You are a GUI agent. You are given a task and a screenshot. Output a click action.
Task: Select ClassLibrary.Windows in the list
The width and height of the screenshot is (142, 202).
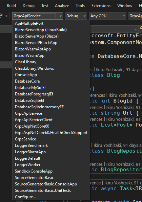(x=51, y=68)
